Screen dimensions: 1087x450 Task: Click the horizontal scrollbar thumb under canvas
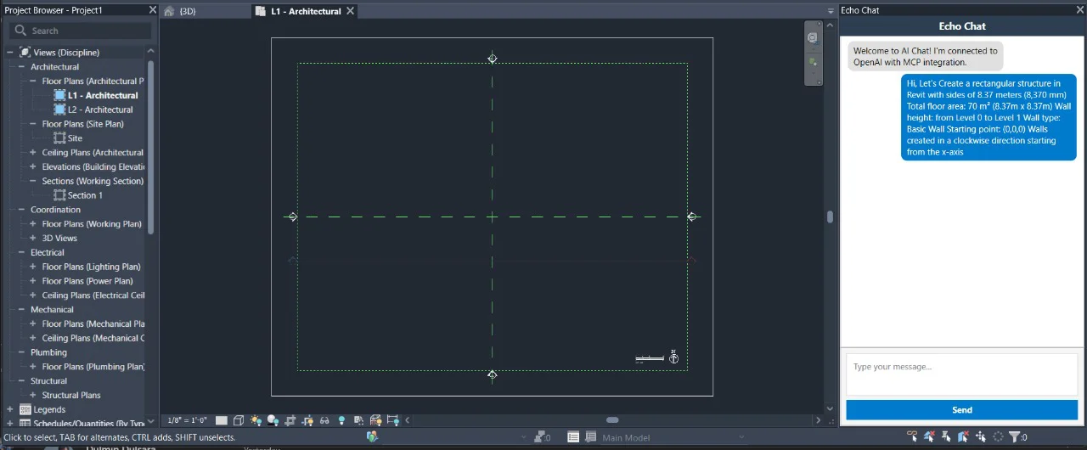(x=612, y=420)
